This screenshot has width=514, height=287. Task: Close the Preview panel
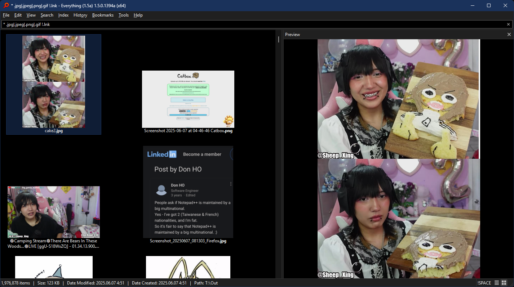coord(509,35)
